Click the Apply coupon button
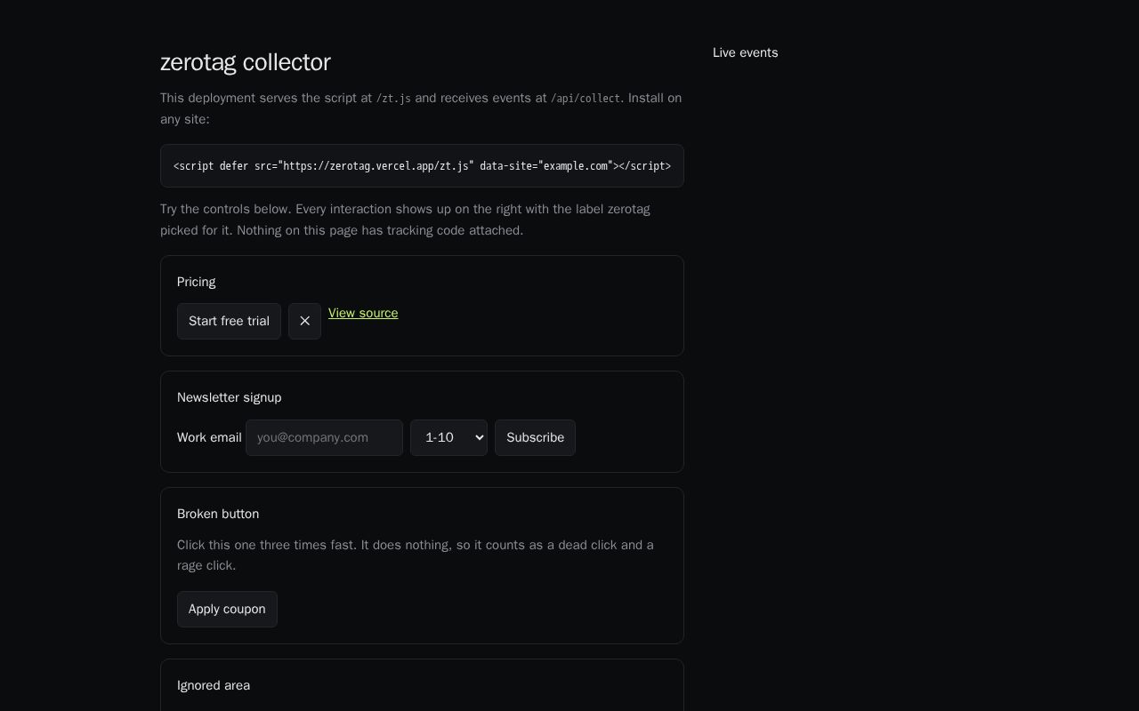The height and width of the screenshot is (711, 1139). click(227, 609)
